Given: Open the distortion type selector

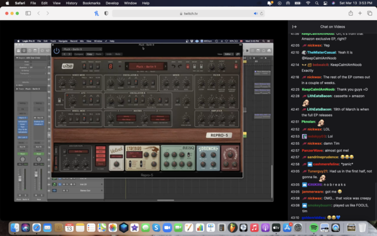Looking at the screenshot, I should coord(78,152).
